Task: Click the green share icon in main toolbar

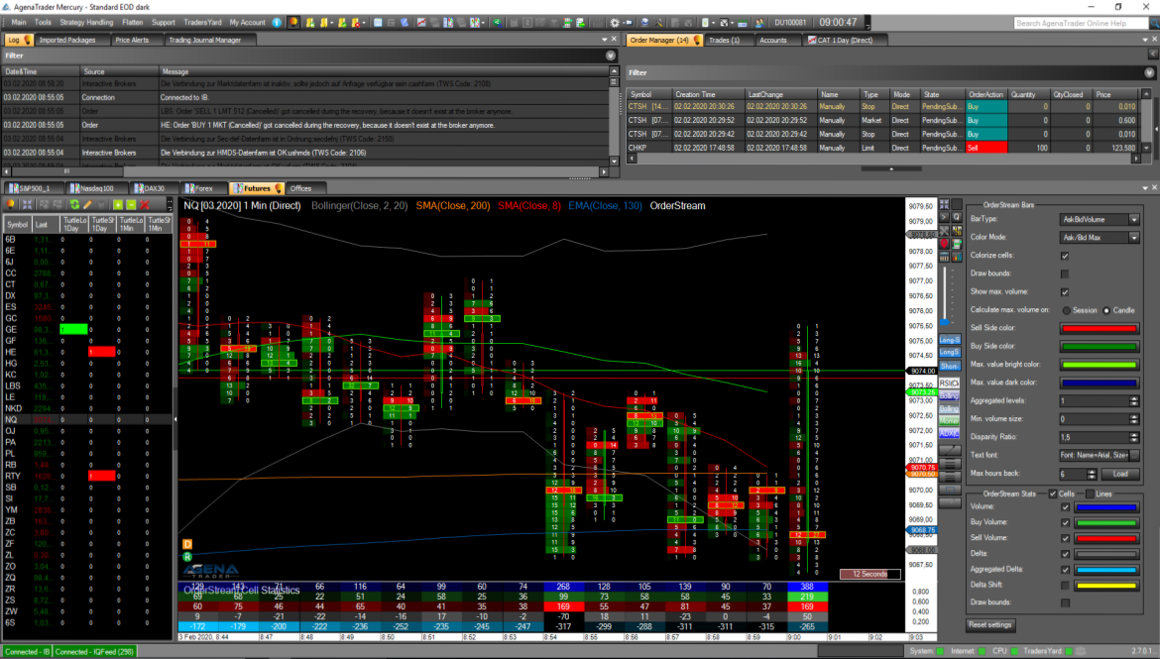Action: [x=497, y=22]
